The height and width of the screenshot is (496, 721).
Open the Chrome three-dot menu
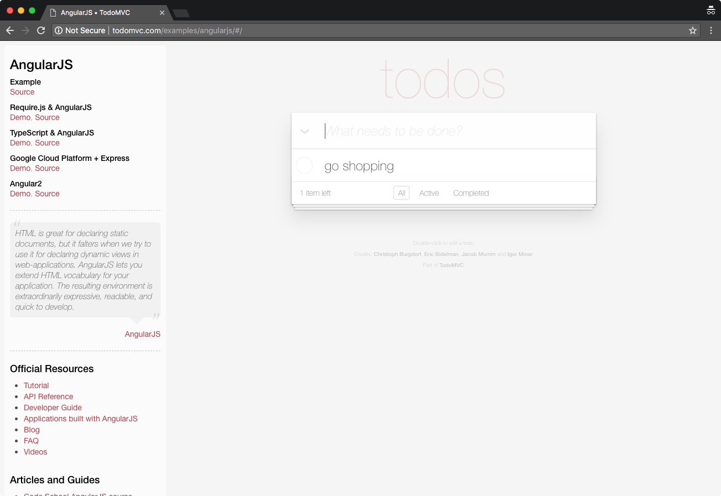711,30
